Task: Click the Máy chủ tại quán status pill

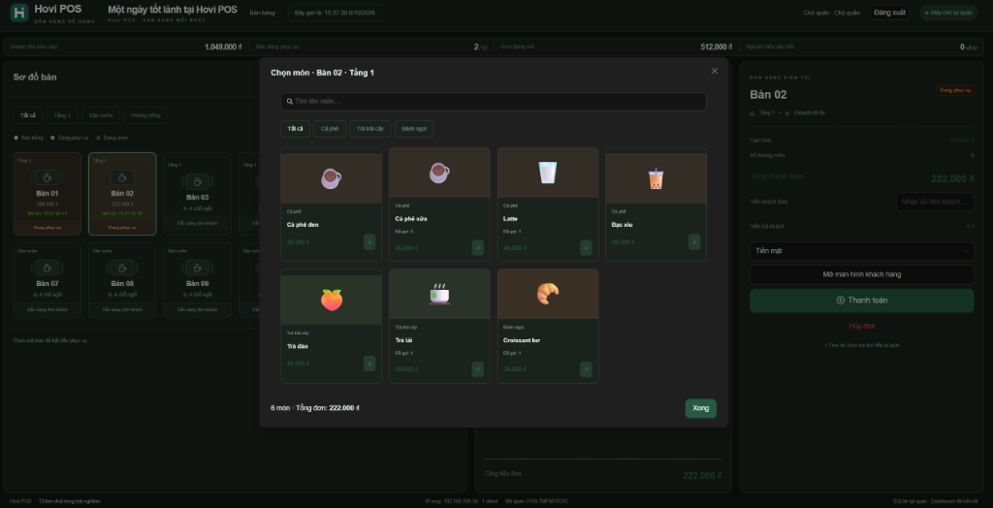Action: pos(948,13)
